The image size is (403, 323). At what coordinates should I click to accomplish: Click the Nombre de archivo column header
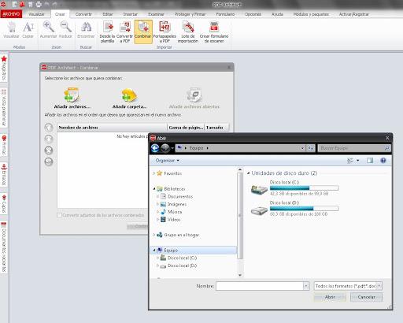pos(112,128)
